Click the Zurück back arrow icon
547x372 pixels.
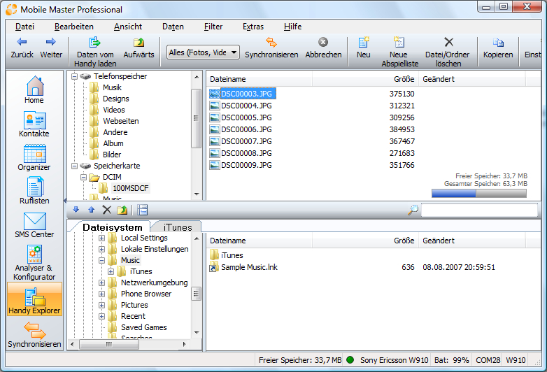click(22, 43)
